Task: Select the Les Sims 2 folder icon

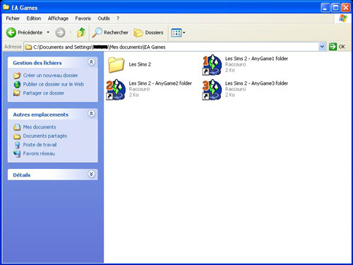Action: pyautogui.click(x=116, y=65)
